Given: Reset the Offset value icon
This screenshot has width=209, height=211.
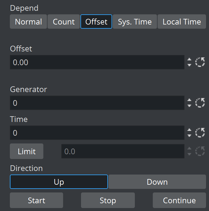Looking at the screenshot, I should (x=200, y=62).
